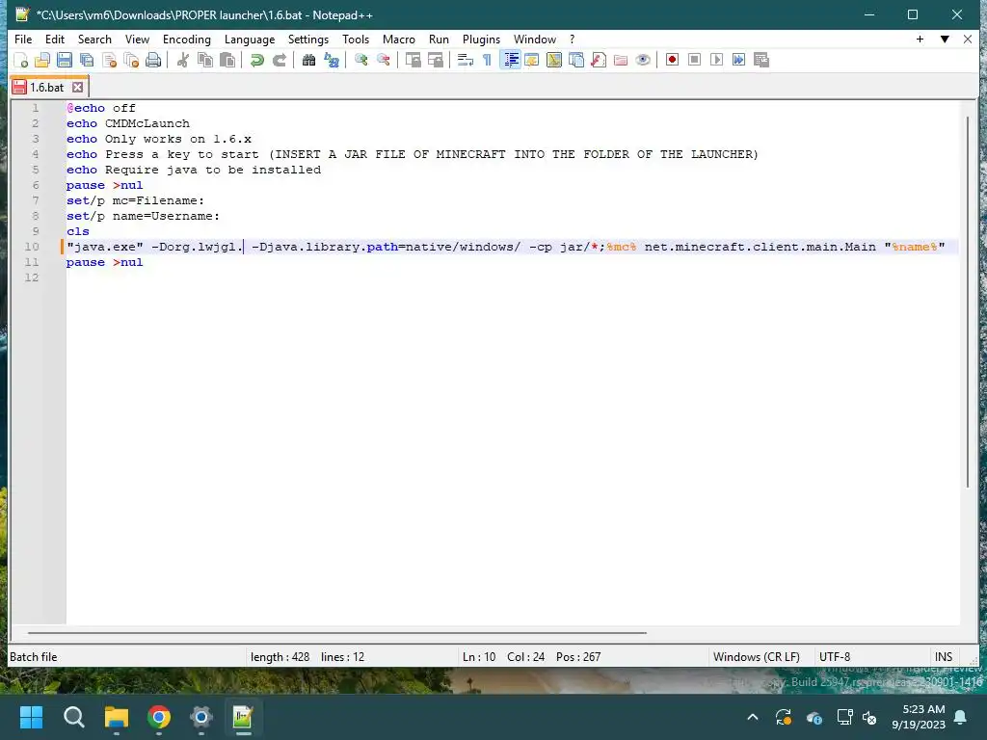Screen dimensions: 987x740
Task: Start recording a macro
Action: coord(672,60)
